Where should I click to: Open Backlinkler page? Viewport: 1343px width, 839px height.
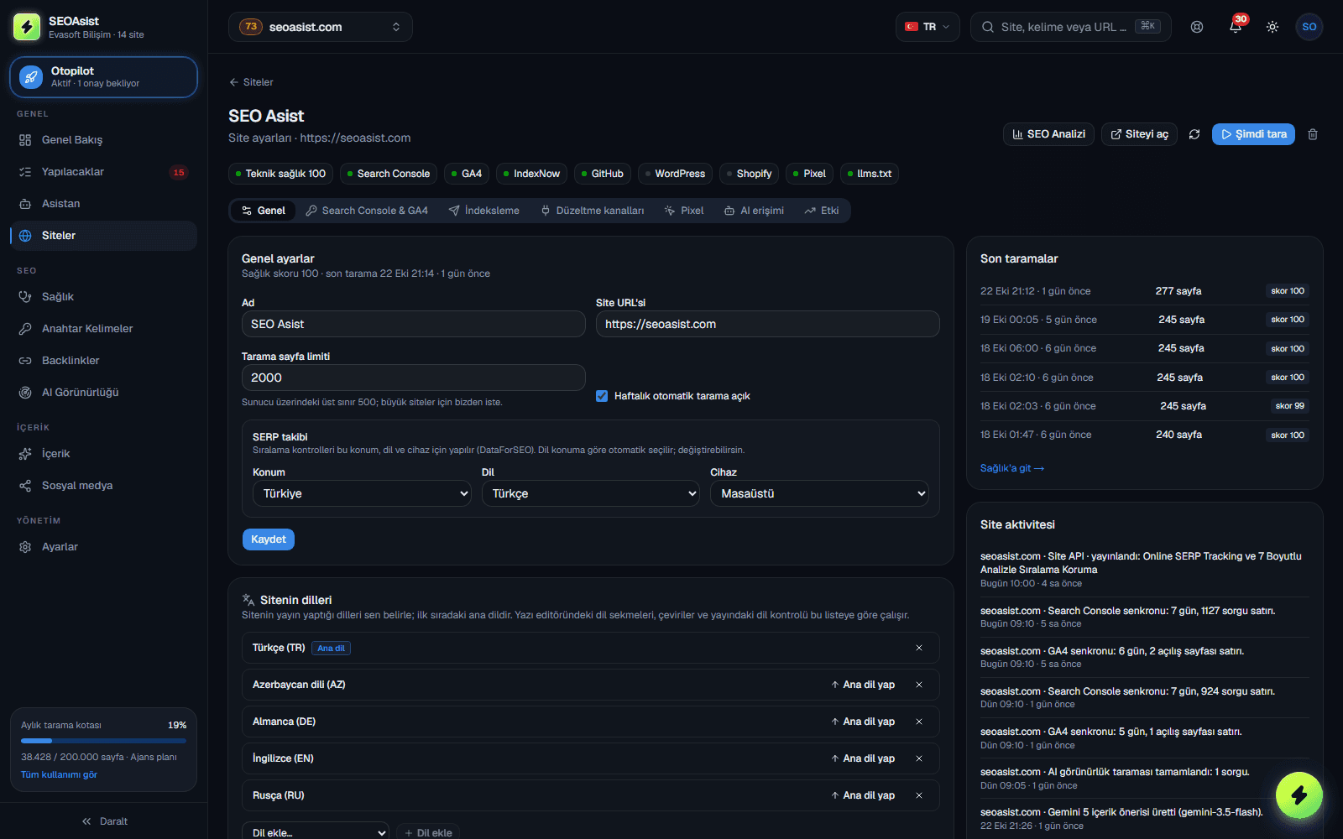click(104, 361)
